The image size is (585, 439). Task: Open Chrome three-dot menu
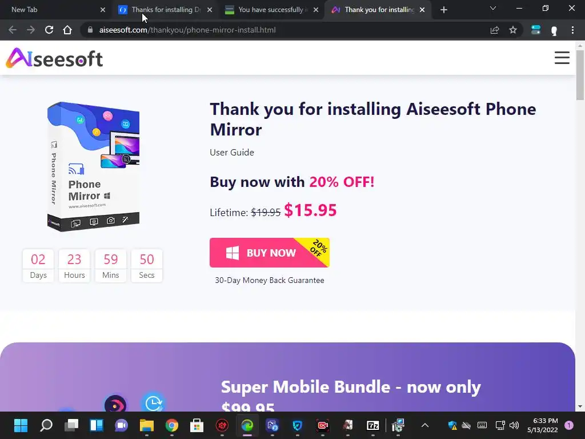coord(572,30)
